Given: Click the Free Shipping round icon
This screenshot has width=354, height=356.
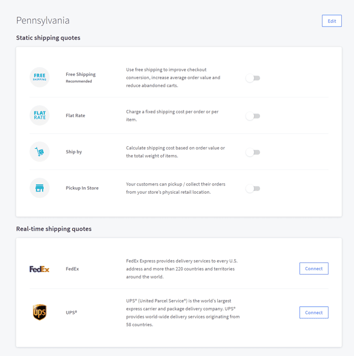Looking at the screenshot, I should (39, 77).
